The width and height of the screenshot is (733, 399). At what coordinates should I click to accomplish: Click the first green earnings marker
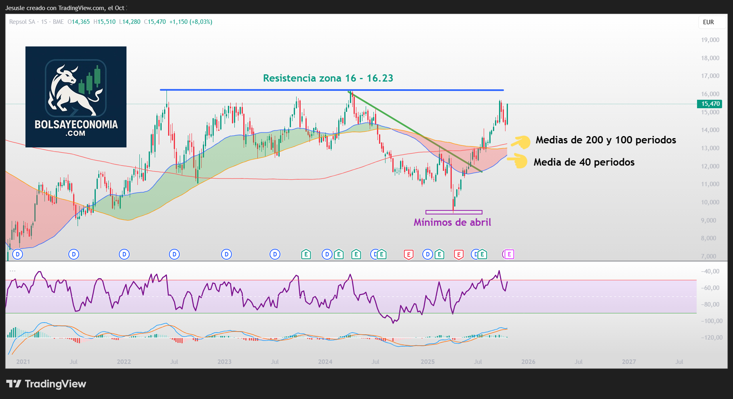tap(306, 254)
